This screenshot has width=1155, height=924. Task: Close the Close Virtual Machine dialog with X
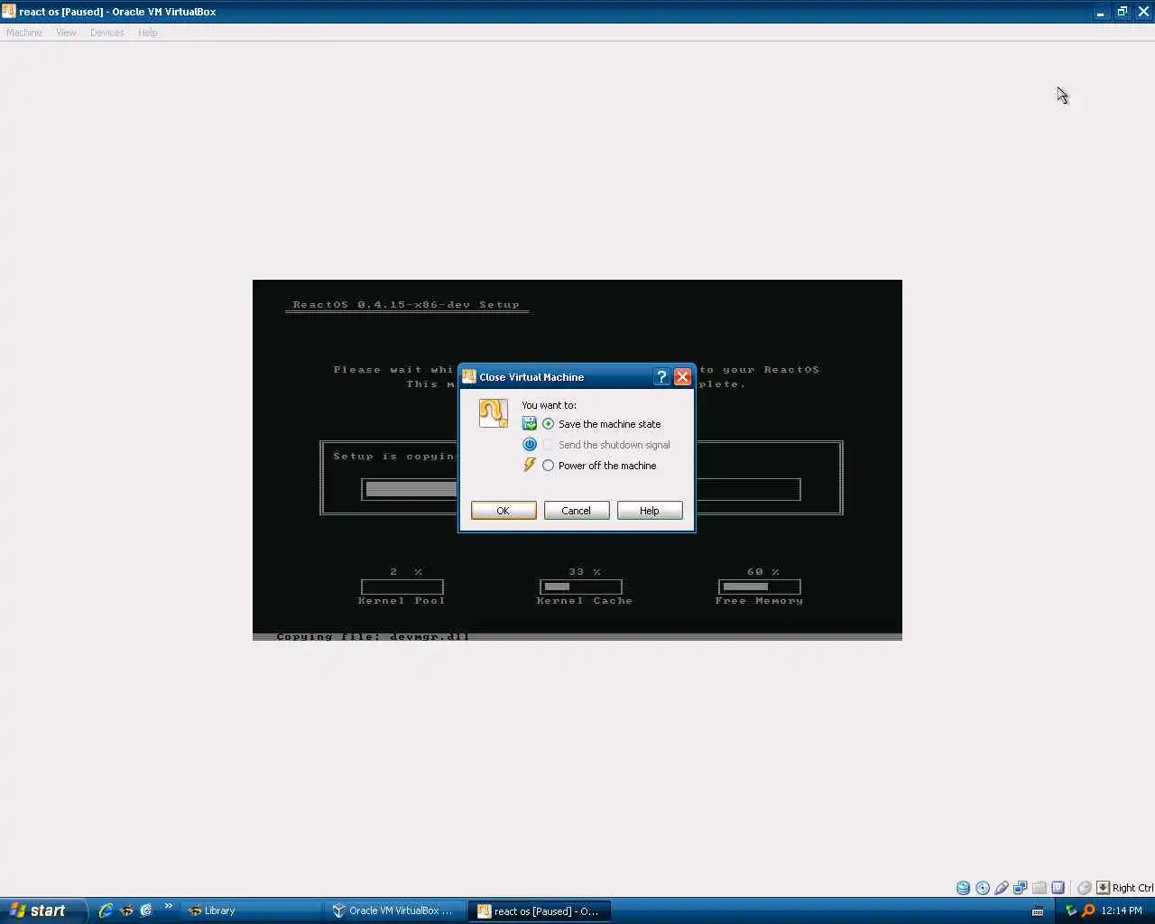[682, 377]
